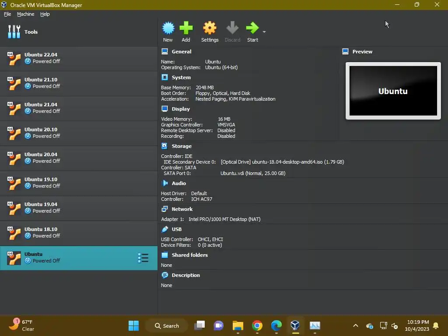Open the Shared folders section header

tap(190, 255)
